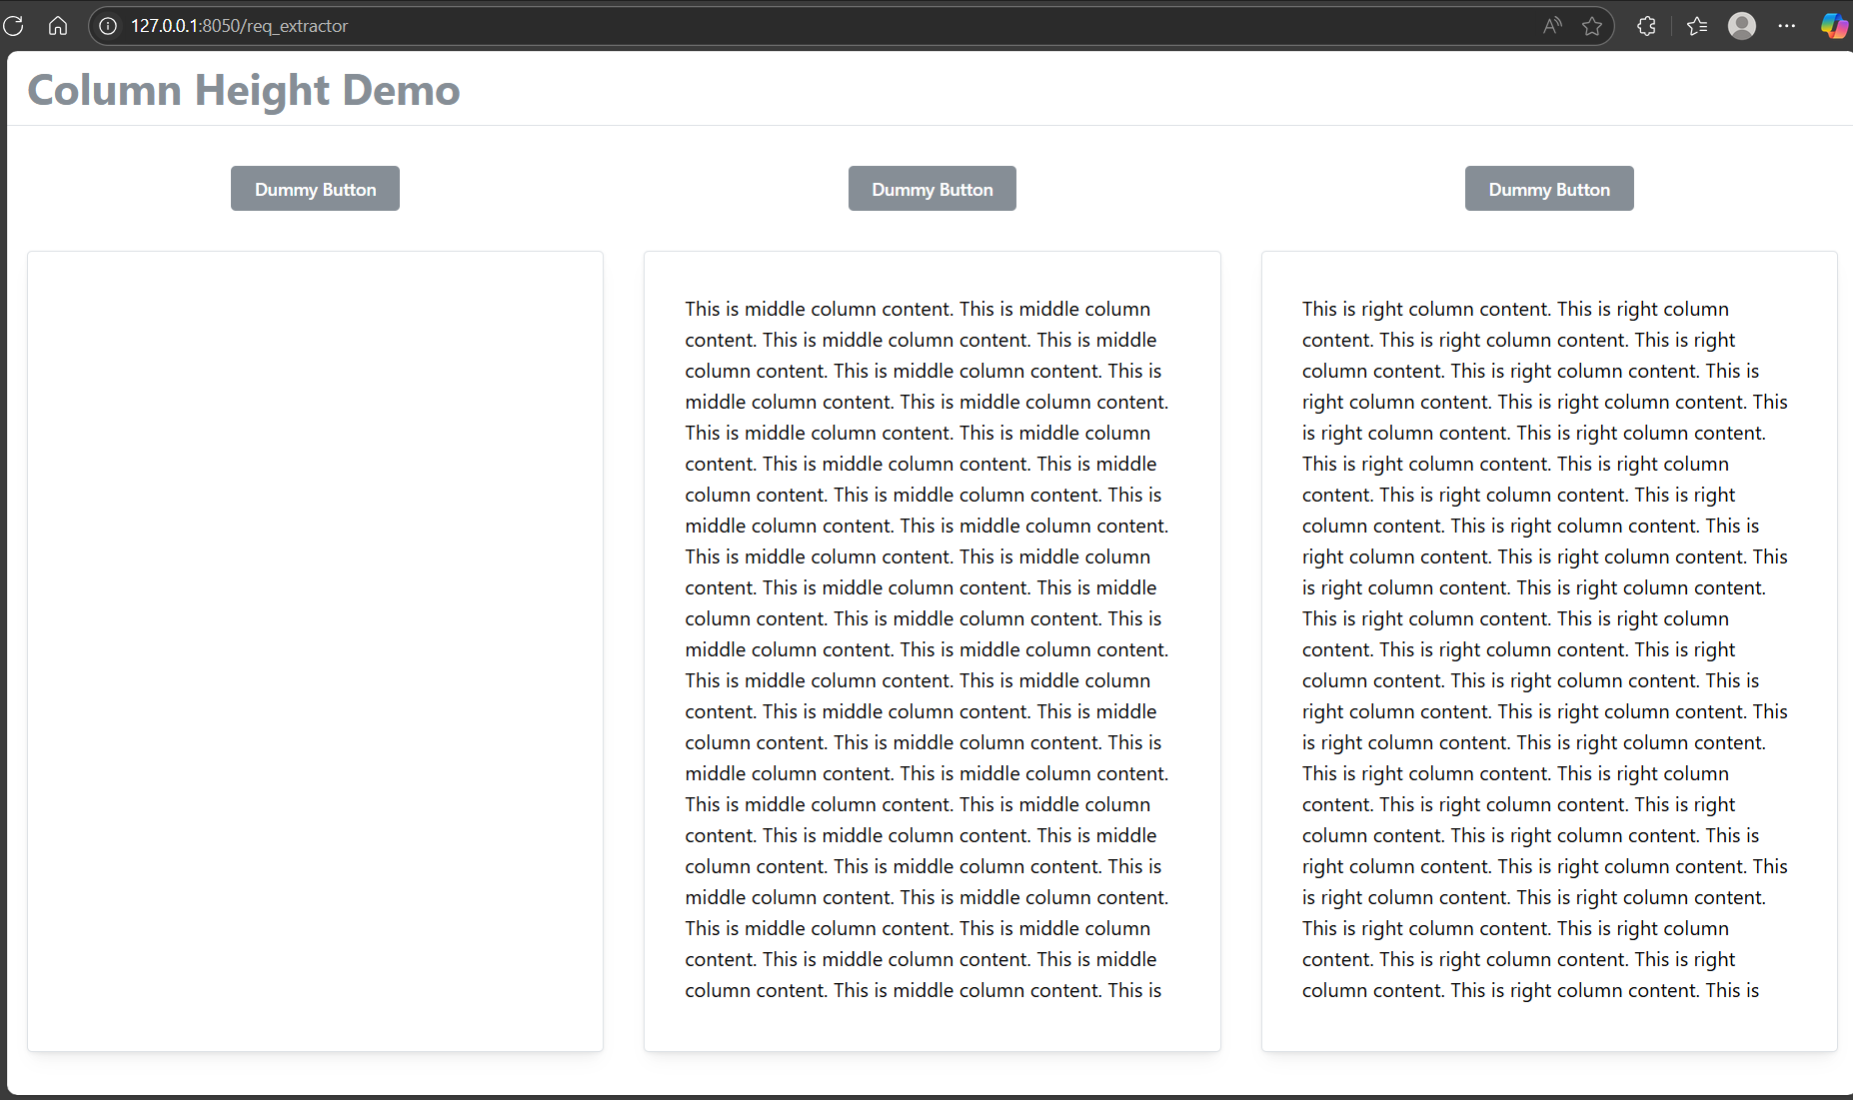The width and height of the screenshot is (1853, 1100).
Task: Click the right column content card
Action: (x=1548, y=649)
